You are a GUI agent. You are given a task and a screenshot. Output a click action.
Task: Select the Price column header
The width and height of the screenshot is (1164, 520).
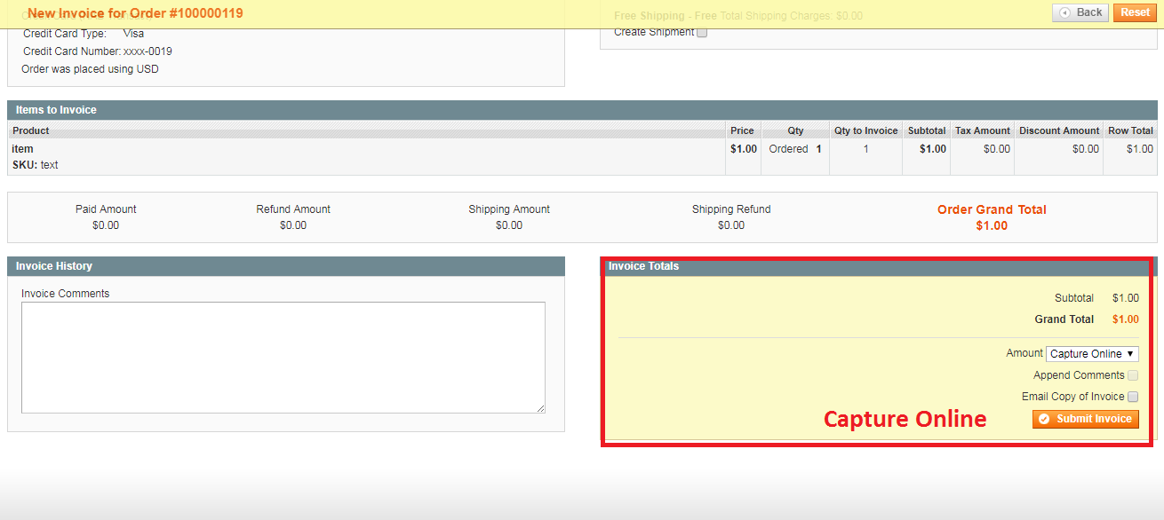point(742,130)
